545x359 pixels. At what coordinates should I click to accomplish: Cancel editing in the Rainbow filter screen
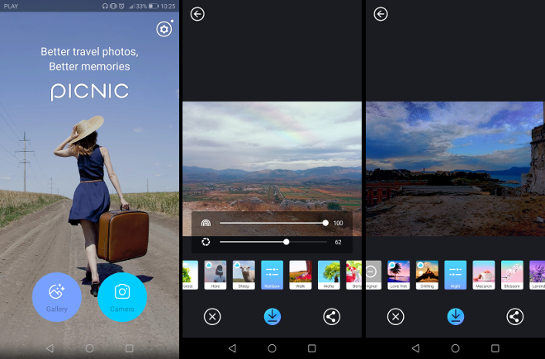point(212,316)
